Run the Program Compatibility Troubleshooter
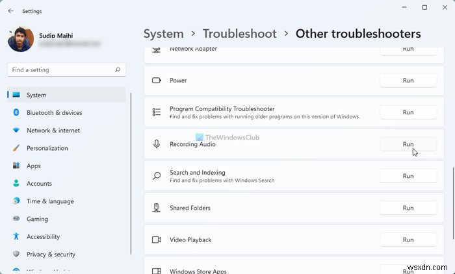 pyautogui.click(x=408, y=112)
